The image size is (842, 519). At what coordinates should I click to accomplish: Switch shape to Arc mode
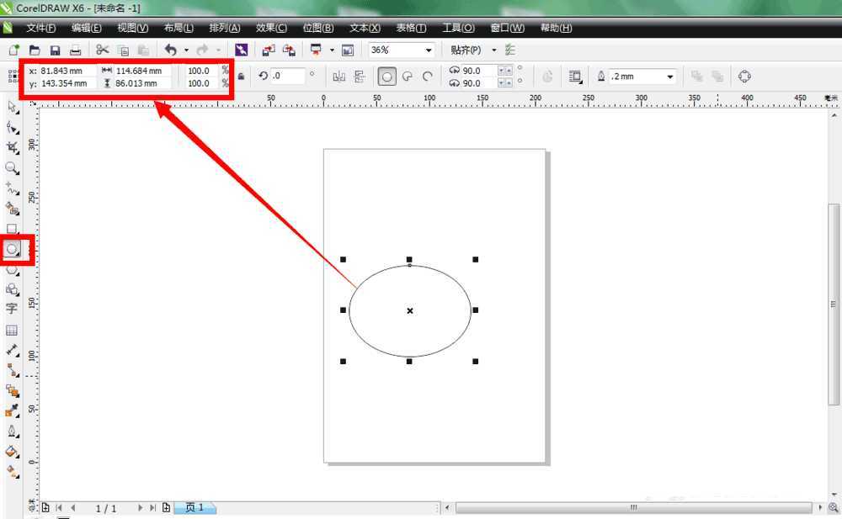[x=428, y=77]
